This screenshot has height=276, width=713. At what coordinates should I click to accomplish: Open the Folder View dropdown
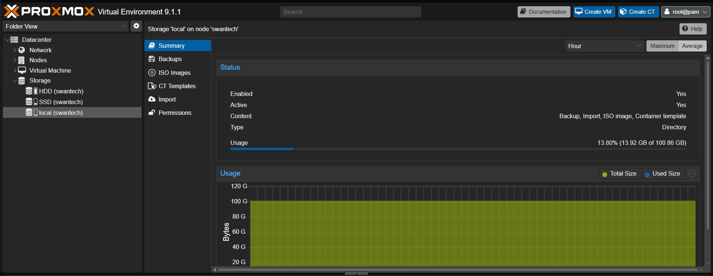pyautogui.click(x=65, y=26)
